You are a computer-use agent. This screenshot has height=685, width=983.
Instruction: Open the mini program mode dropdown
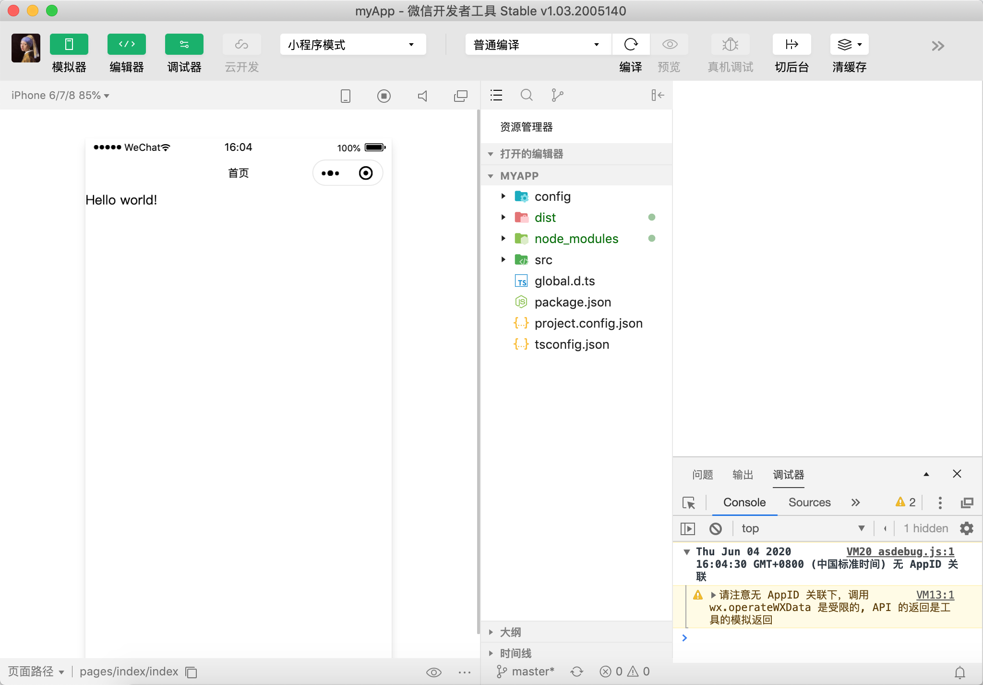click(353, 45)
